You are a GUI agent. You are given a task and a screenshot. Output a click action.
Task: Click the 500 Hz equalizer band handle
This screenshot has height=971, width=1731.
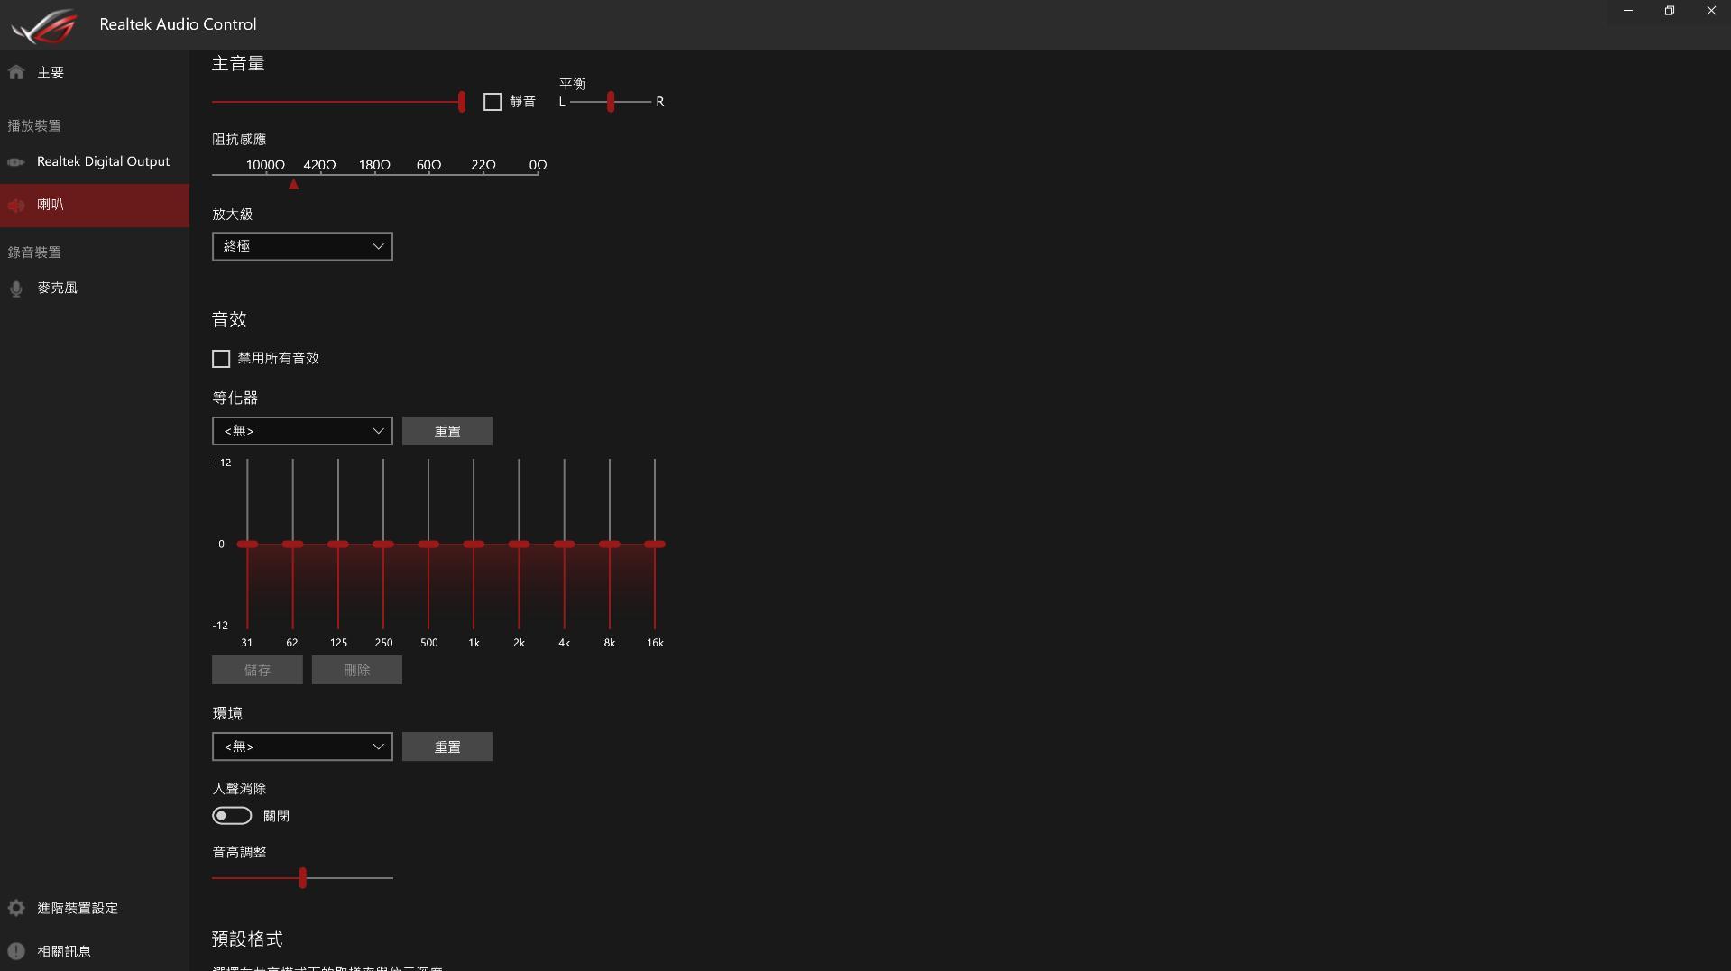[428, 545]
